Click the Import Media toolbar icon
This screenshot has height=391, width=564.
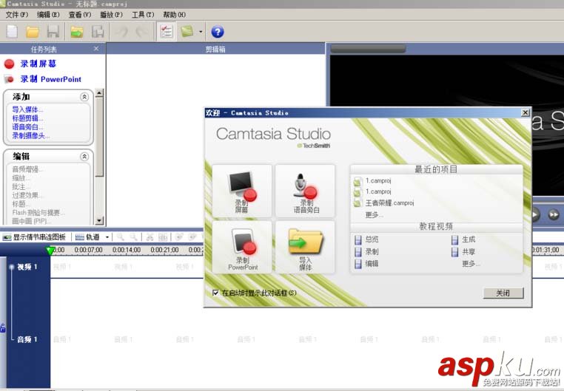(77, 32)
